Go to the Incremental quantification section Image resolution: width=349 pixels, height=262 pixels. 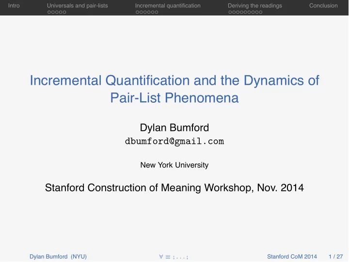(168, 5)
